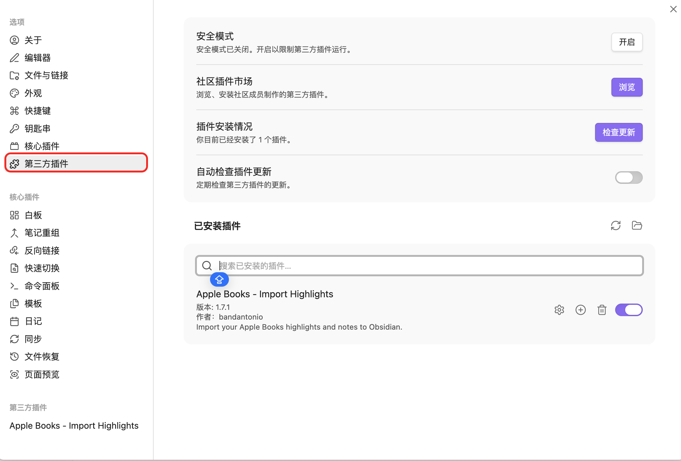Viewport: 681px width, 461px height.
Task: Click the 已安装插件 section heading
Action: click(217, 226)
